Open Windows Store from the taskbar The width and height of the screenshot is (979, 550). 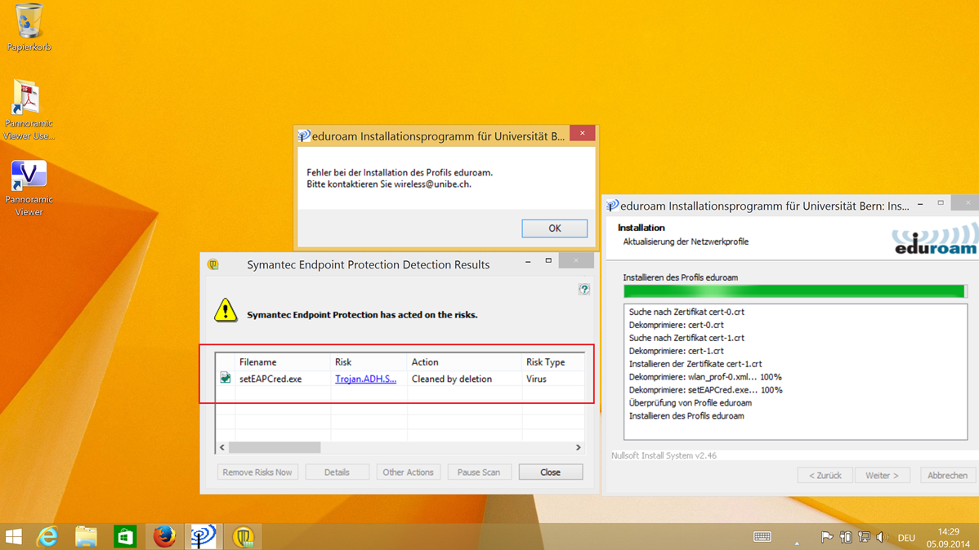[x=125, y=536]
